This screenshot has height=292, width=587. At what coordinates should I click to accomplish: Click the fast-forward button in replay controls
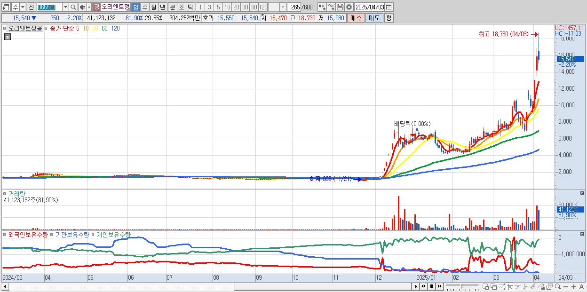click(439, 286)
